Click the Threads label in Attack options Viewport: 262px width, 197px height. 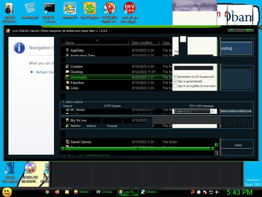pyautogui.click(x=112, y=126)
